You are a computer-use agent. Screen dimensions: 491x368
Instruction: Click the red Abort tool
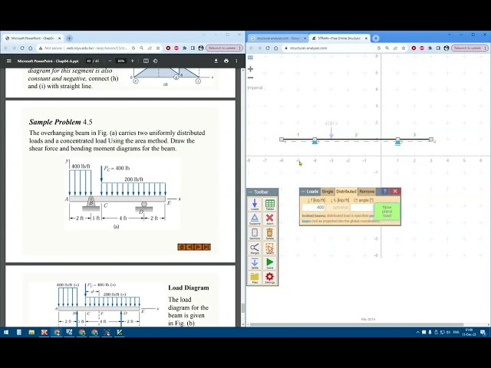(x=269, y=219)
